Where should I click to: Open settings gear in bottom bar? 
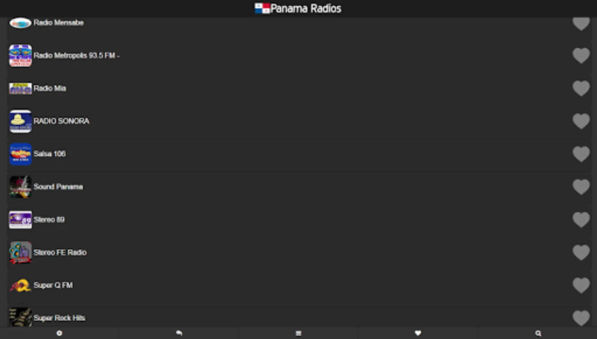click(x=59, y=333)
